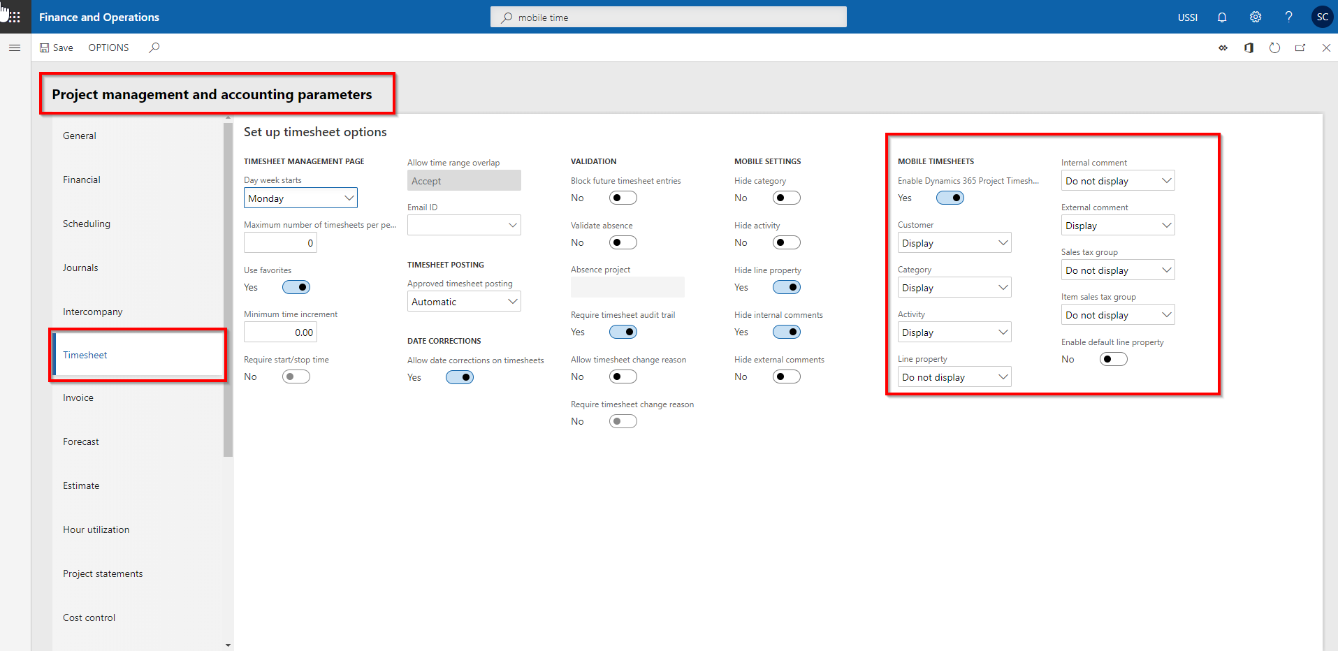The width and height of the screenshot is (1338, 651).
Task: Refresh the page using the refresh icon
Action: pyautogui.click(x=1274, y=47)
